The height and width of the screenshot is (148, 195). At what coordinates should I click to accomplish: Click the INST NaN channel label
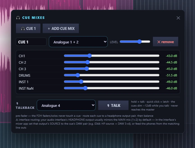[26, 89]
